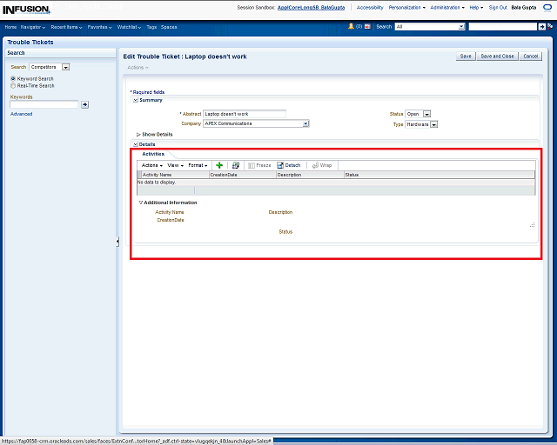
Task: Open the Type dropdown
Action: 433,124
